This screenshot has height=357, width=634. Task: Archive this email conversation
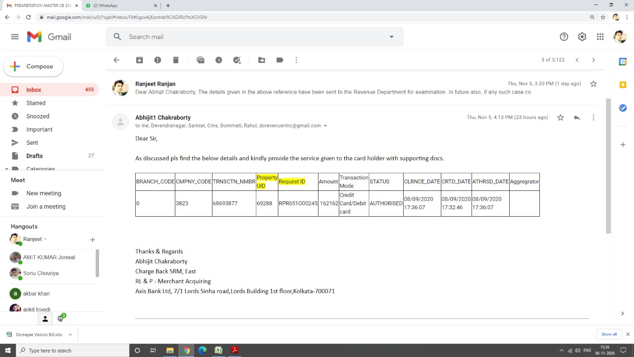tap(140, 60)
